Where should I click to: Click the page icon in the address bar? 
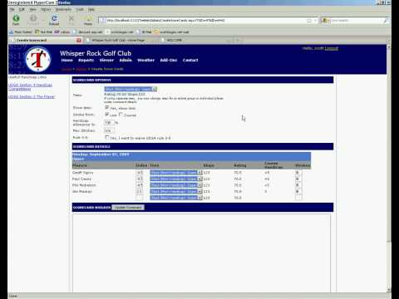[102, 21]
